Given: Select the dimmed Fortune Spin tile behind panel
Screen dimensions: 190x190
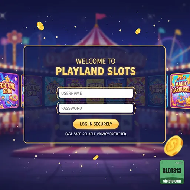Looking at the screenshot, I should point(32,91).
